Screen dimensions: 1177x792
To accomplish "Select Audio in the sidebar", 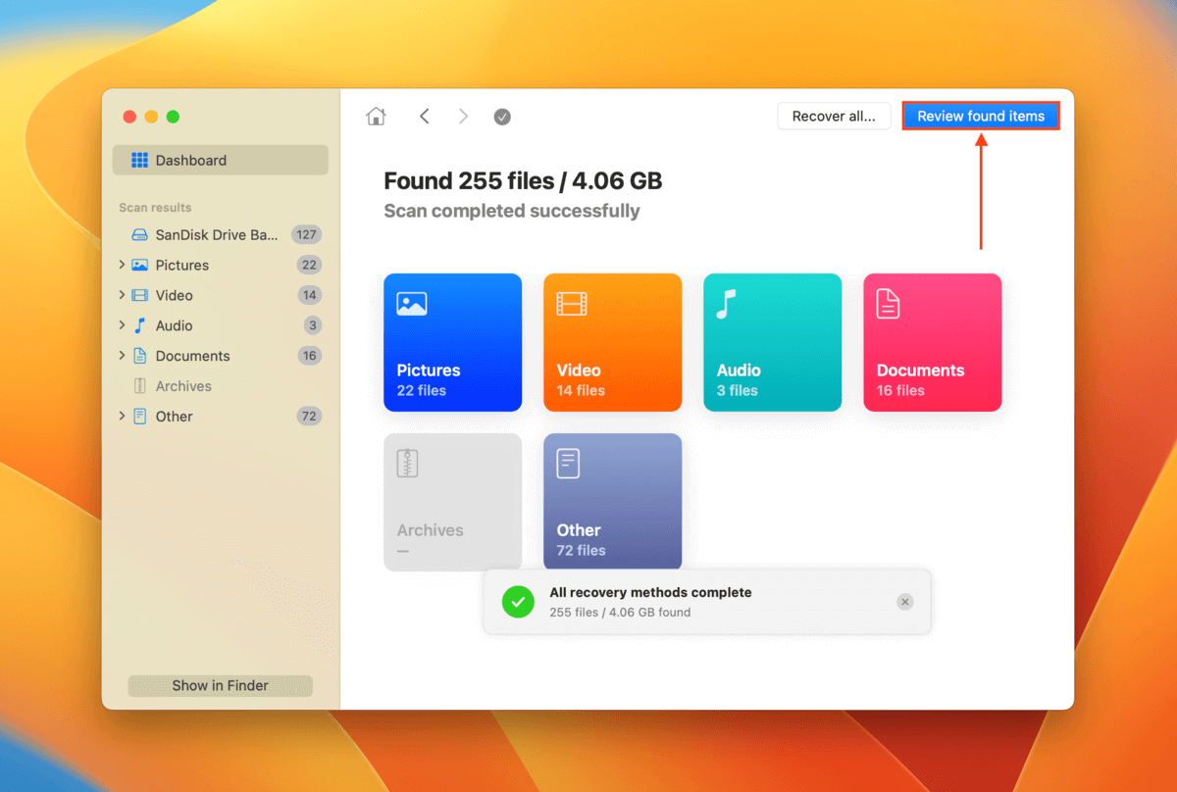I will (x=221, y=325).
